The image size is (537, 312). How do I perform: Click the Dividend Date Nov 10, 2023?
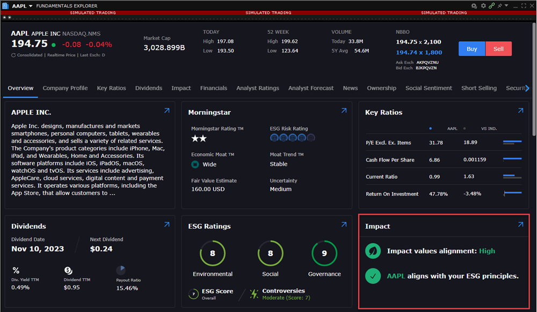(38, 249)
